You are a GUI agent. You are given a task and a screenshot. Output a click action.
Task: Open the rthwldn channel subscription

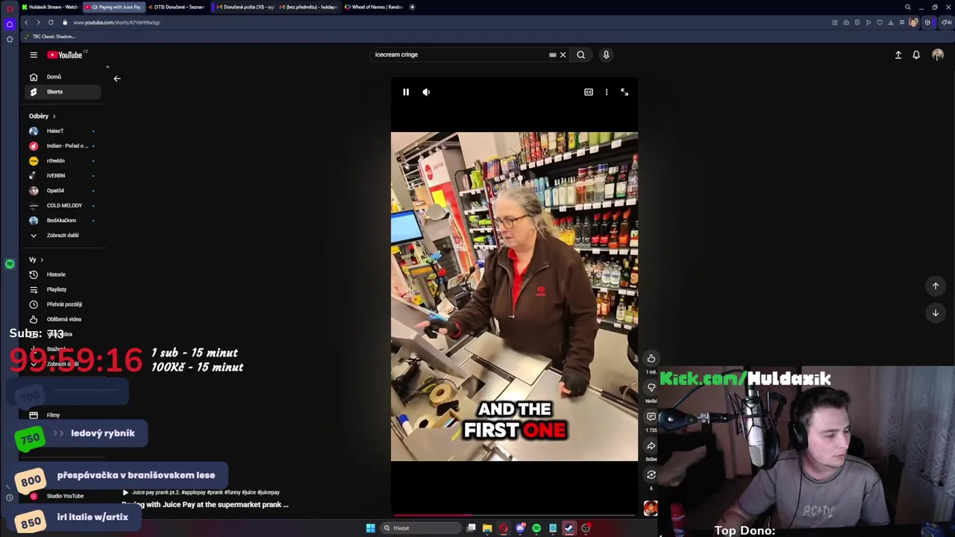63,160
